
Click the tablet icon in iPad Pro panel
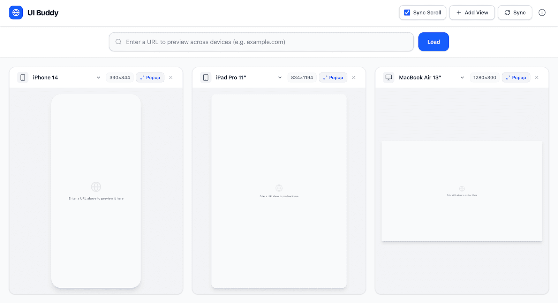tap(206, 77)
